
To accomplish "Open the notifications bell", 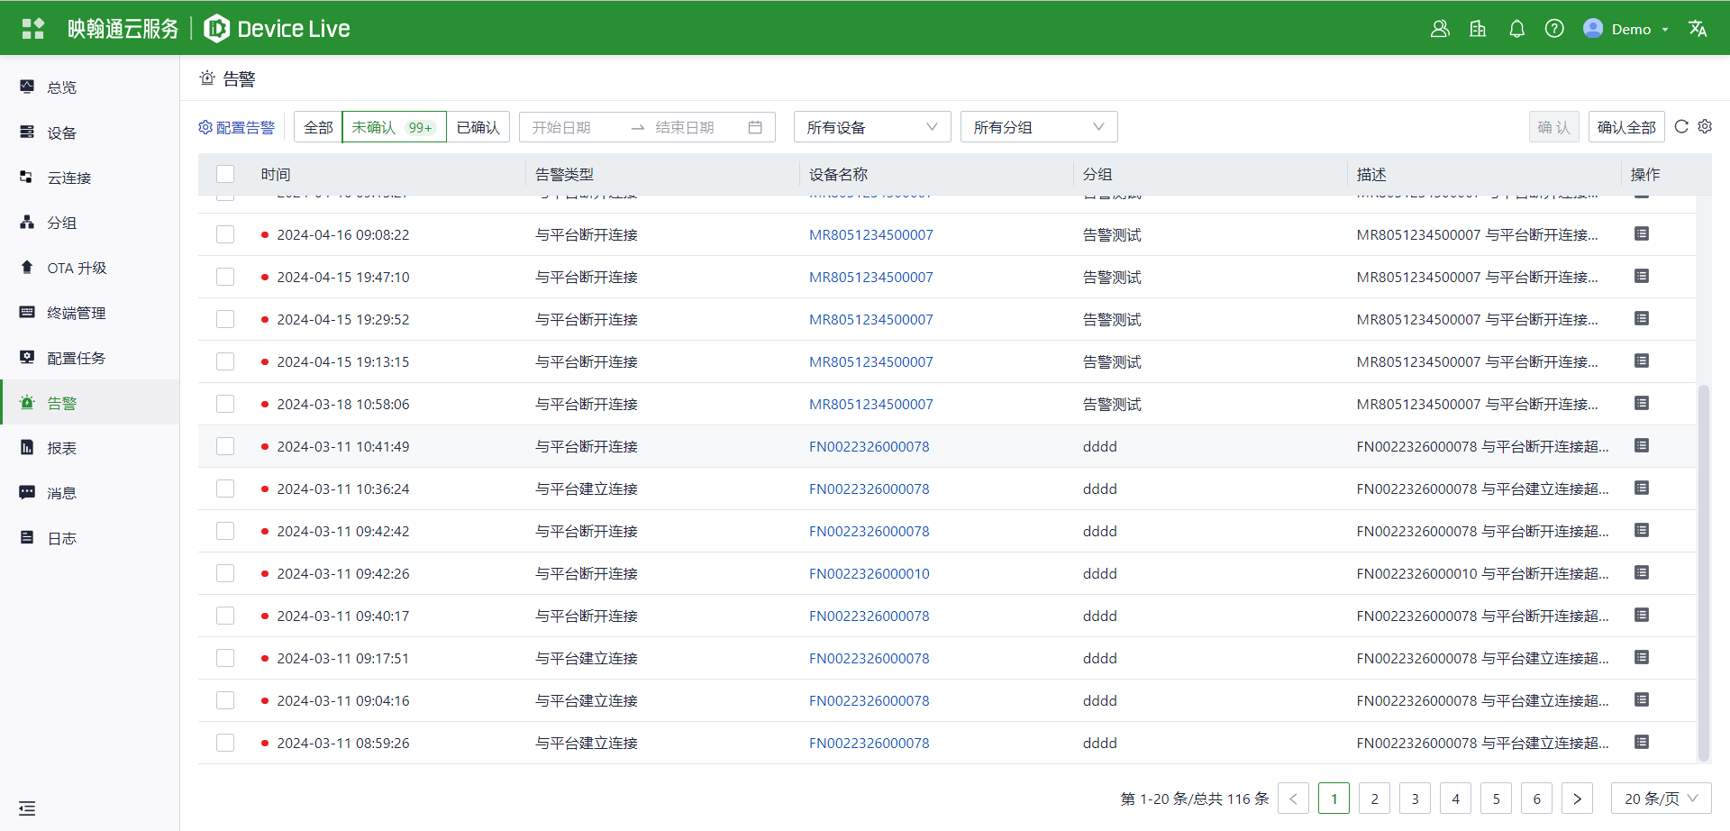I will pos(1516,29).
